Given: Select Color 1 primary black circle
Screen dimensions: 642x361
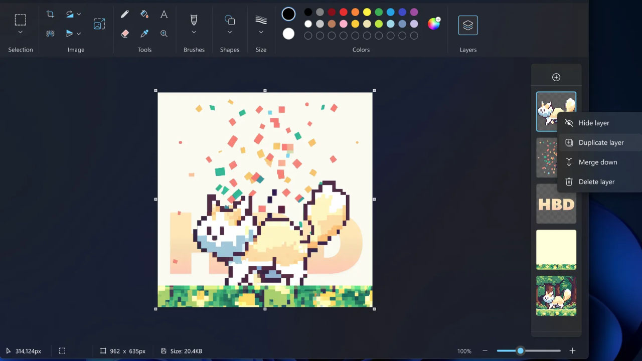Looking at the screenshot, I should 288,14.
